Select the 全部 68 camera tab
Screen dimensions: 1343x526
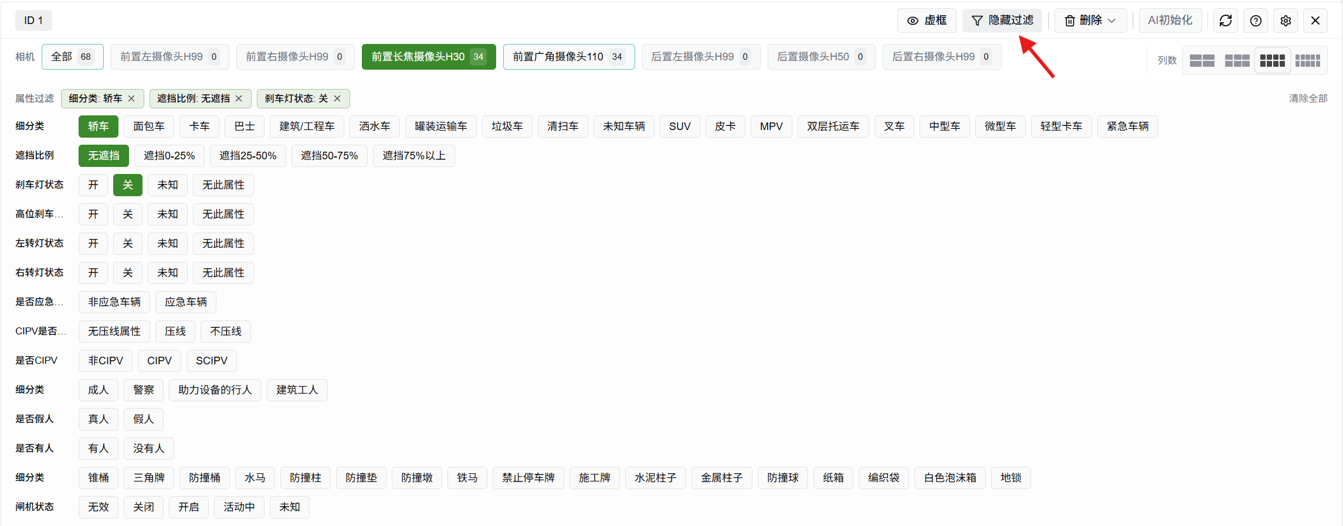point(73,57)
